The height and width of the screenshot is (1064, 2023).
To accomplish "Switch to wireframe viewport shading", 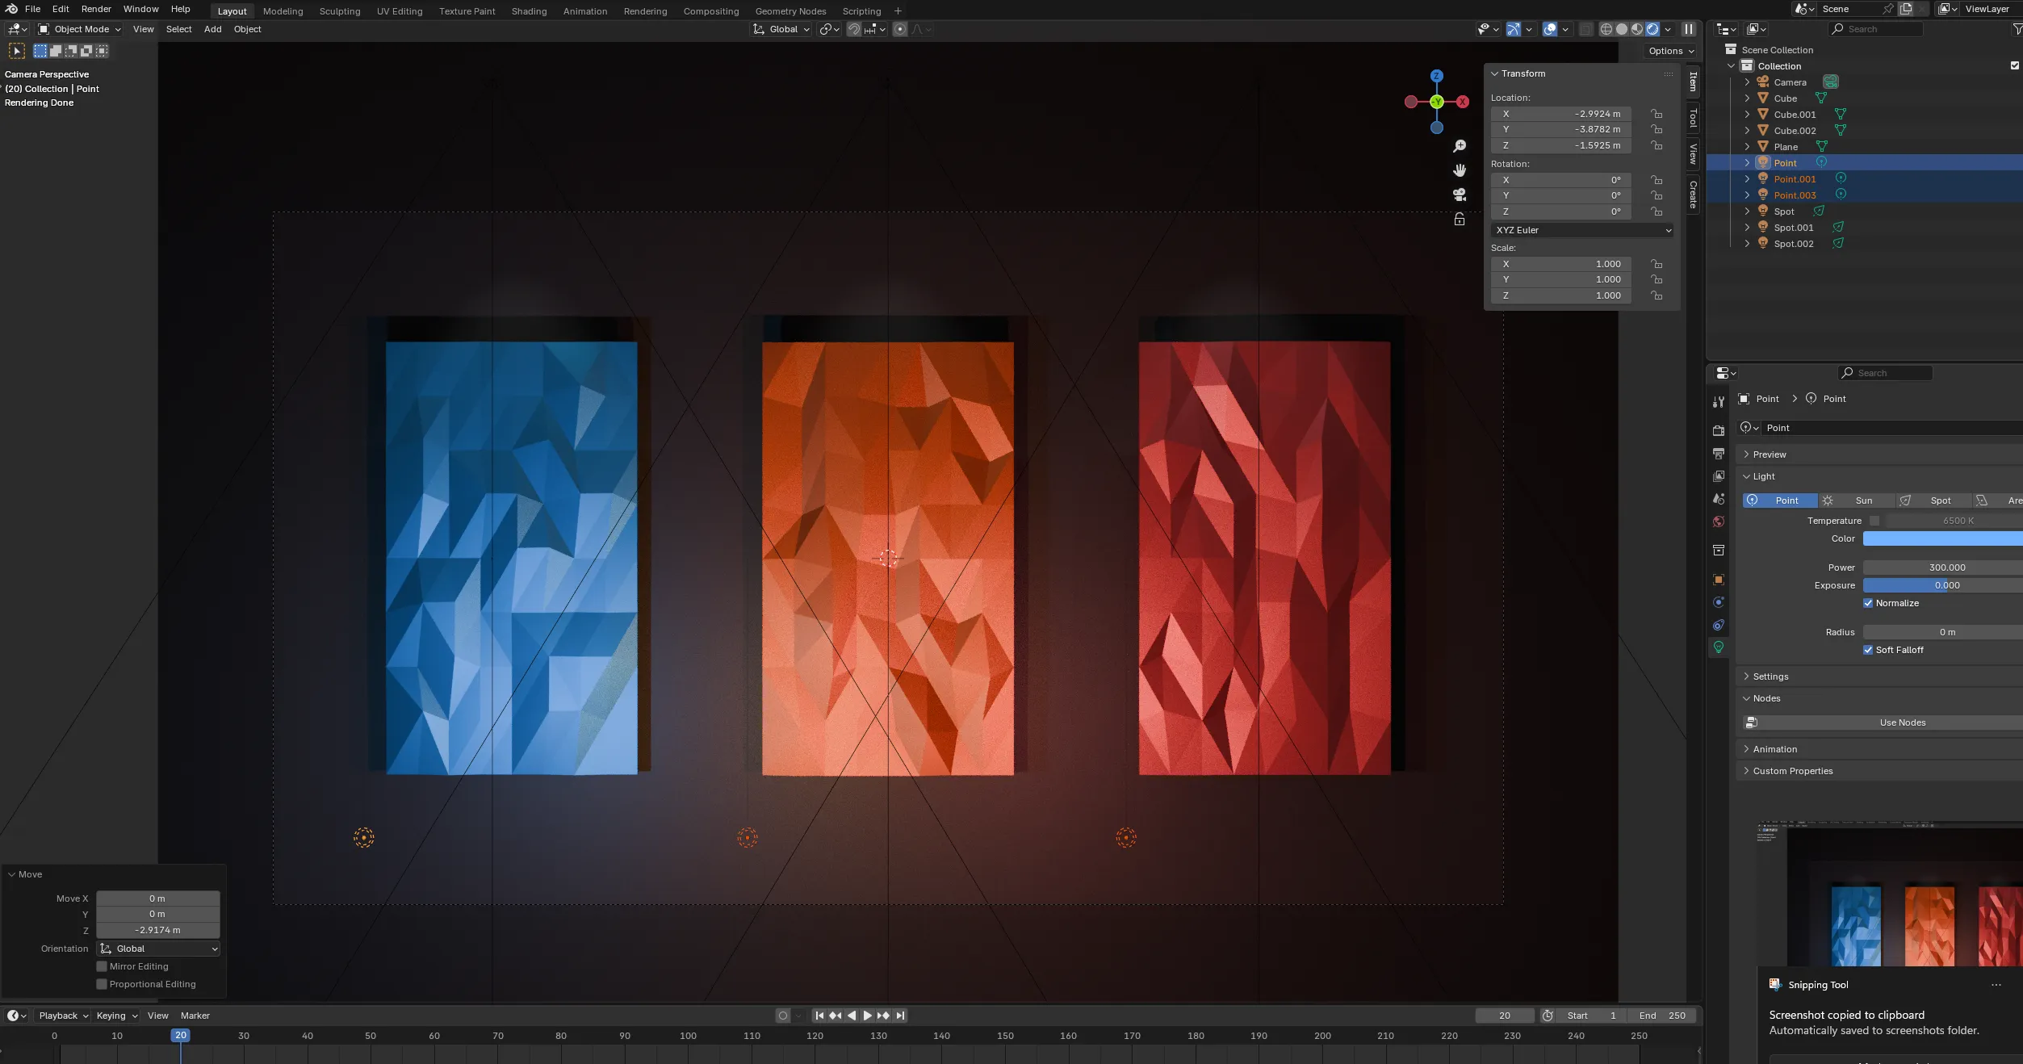I will coord(1606,29).
